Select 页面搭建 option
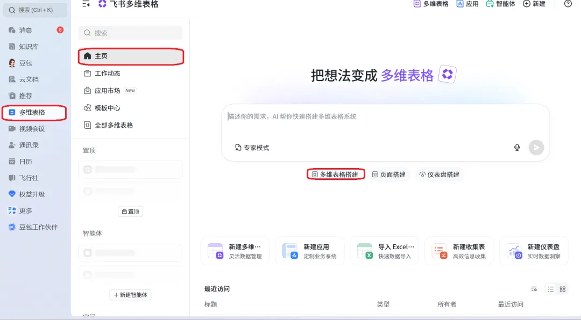This screenshot has width=581, height=320. coord(389,174)
